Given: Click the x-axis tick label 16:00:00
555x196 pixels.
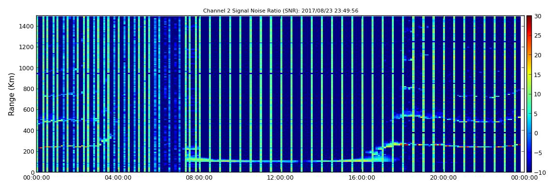Looking at the screenshot, I should [362, 178].
